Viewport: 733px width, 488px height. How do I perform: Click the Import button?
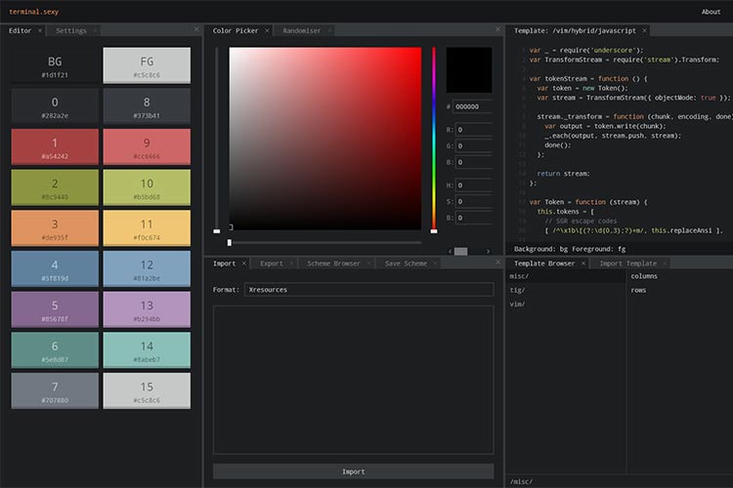click(x=354, y=471)
